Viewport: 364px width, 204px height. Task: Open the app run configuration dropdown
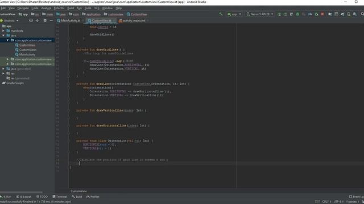point(234,14)
